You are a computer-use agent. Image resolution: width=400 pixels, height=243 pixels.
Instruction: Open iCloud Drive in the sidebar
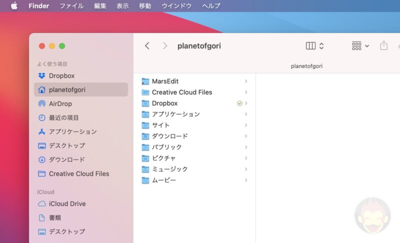67,203
